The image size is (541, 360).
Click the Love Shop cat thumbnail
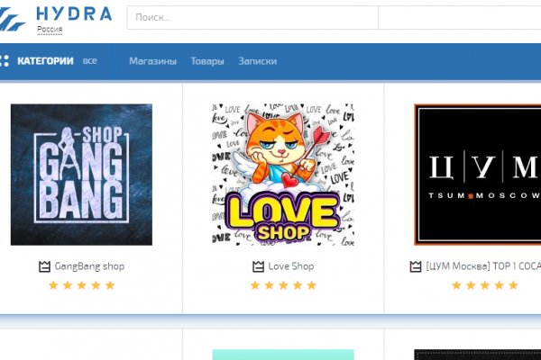pos(283,175)
